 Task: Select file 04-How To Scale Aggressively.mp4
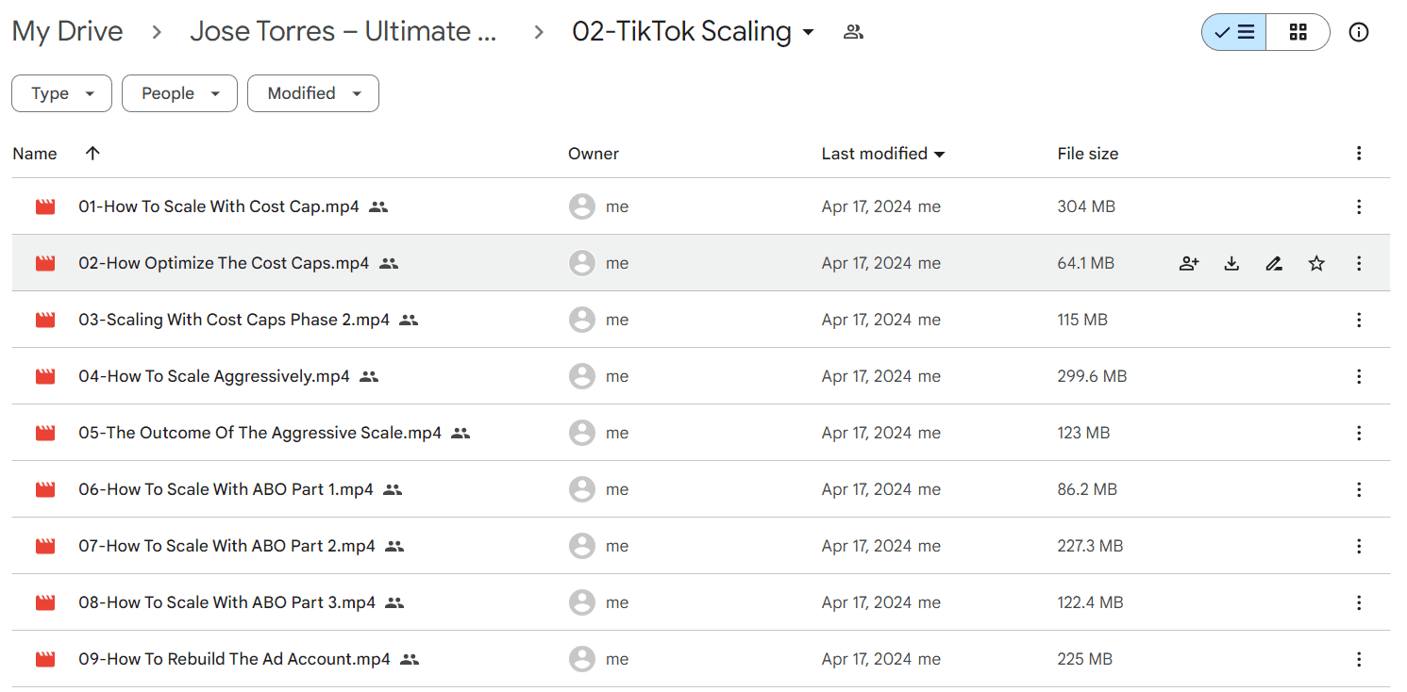pos(214,376)
